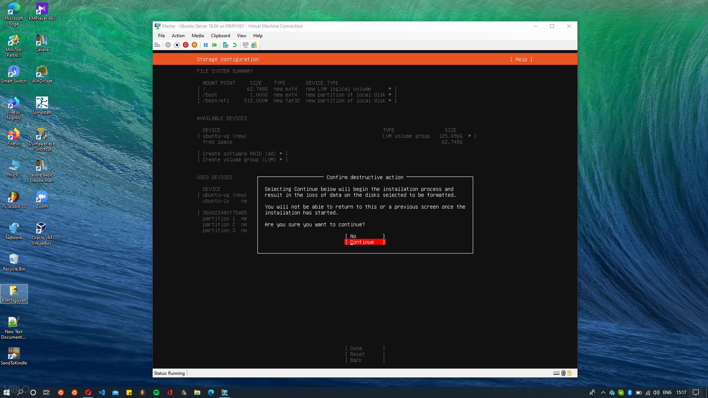This screenshot has width=708, height=398.
Task: Click the green Reset/play toolbar icon
Action: (x=215, y=45)
